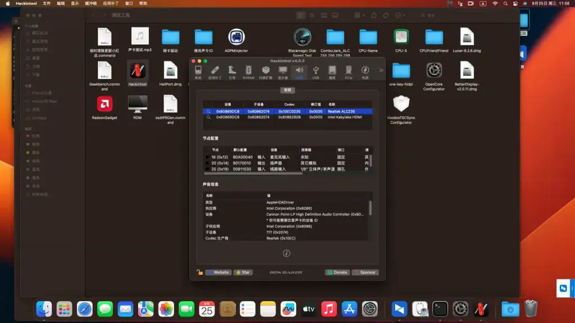Click the node configuration horizontal scrollbar
The image size is (575, 323).
253,174
